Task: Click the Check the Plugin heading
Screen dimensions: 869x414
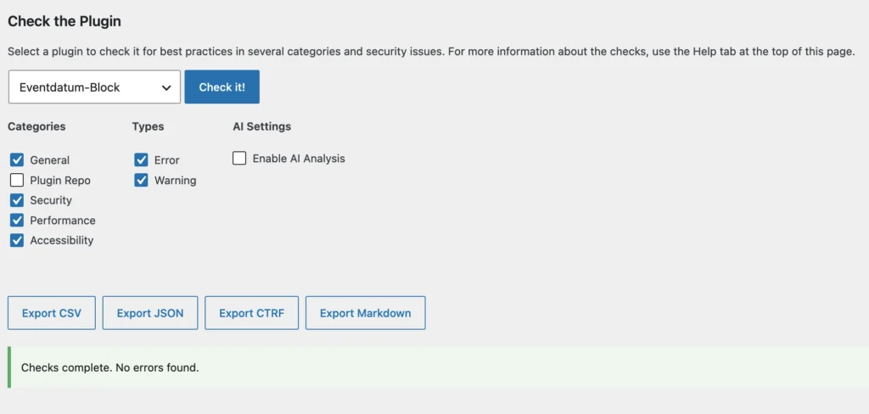Action: pyautogui.click(x=64, y=21)
